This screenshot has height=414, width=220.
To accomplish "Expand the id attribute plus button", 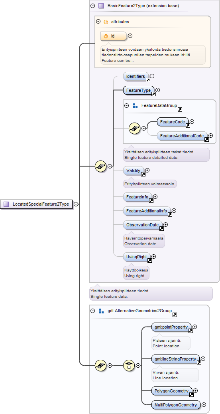I will pos(130,36).
